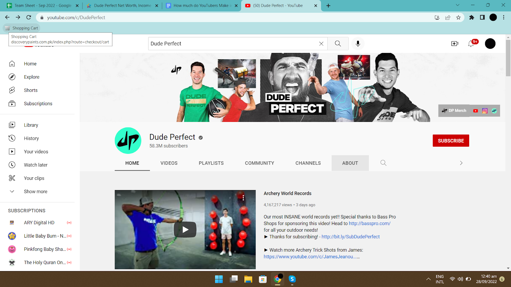
Task: Click the search magnifier button
Action: [x=338, y=44]
